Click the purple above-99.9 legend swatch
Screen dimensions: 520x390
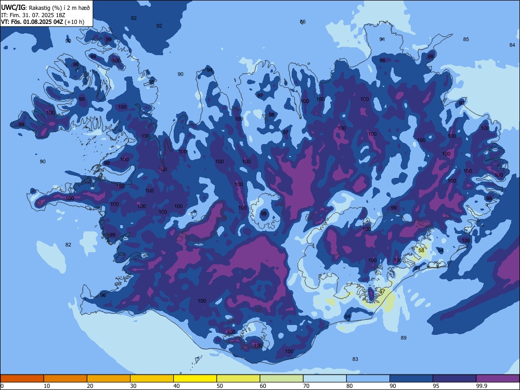(498, 379)
